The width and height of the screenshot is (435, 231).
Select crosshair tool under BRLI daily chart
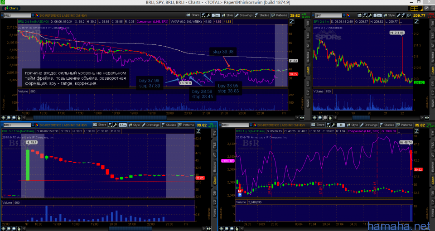pyautogui.click(x=221, y=229)
